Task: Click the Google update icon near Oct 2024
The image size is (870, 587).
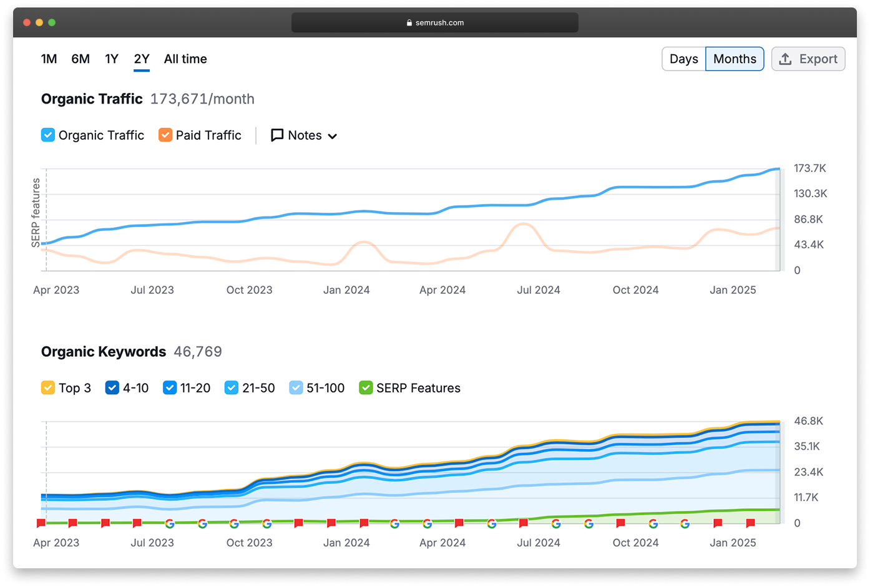Action: click(653, 523)
